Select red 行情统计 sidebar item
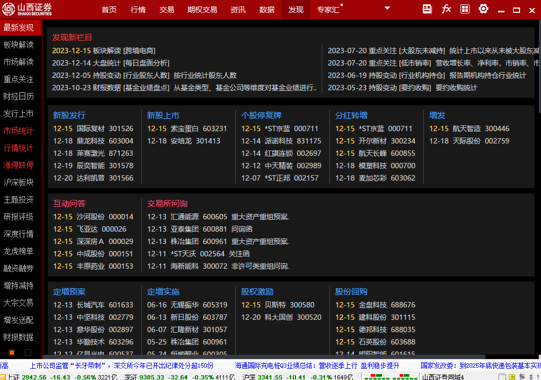Screen dimensions: 541x380 coord(19,148)
